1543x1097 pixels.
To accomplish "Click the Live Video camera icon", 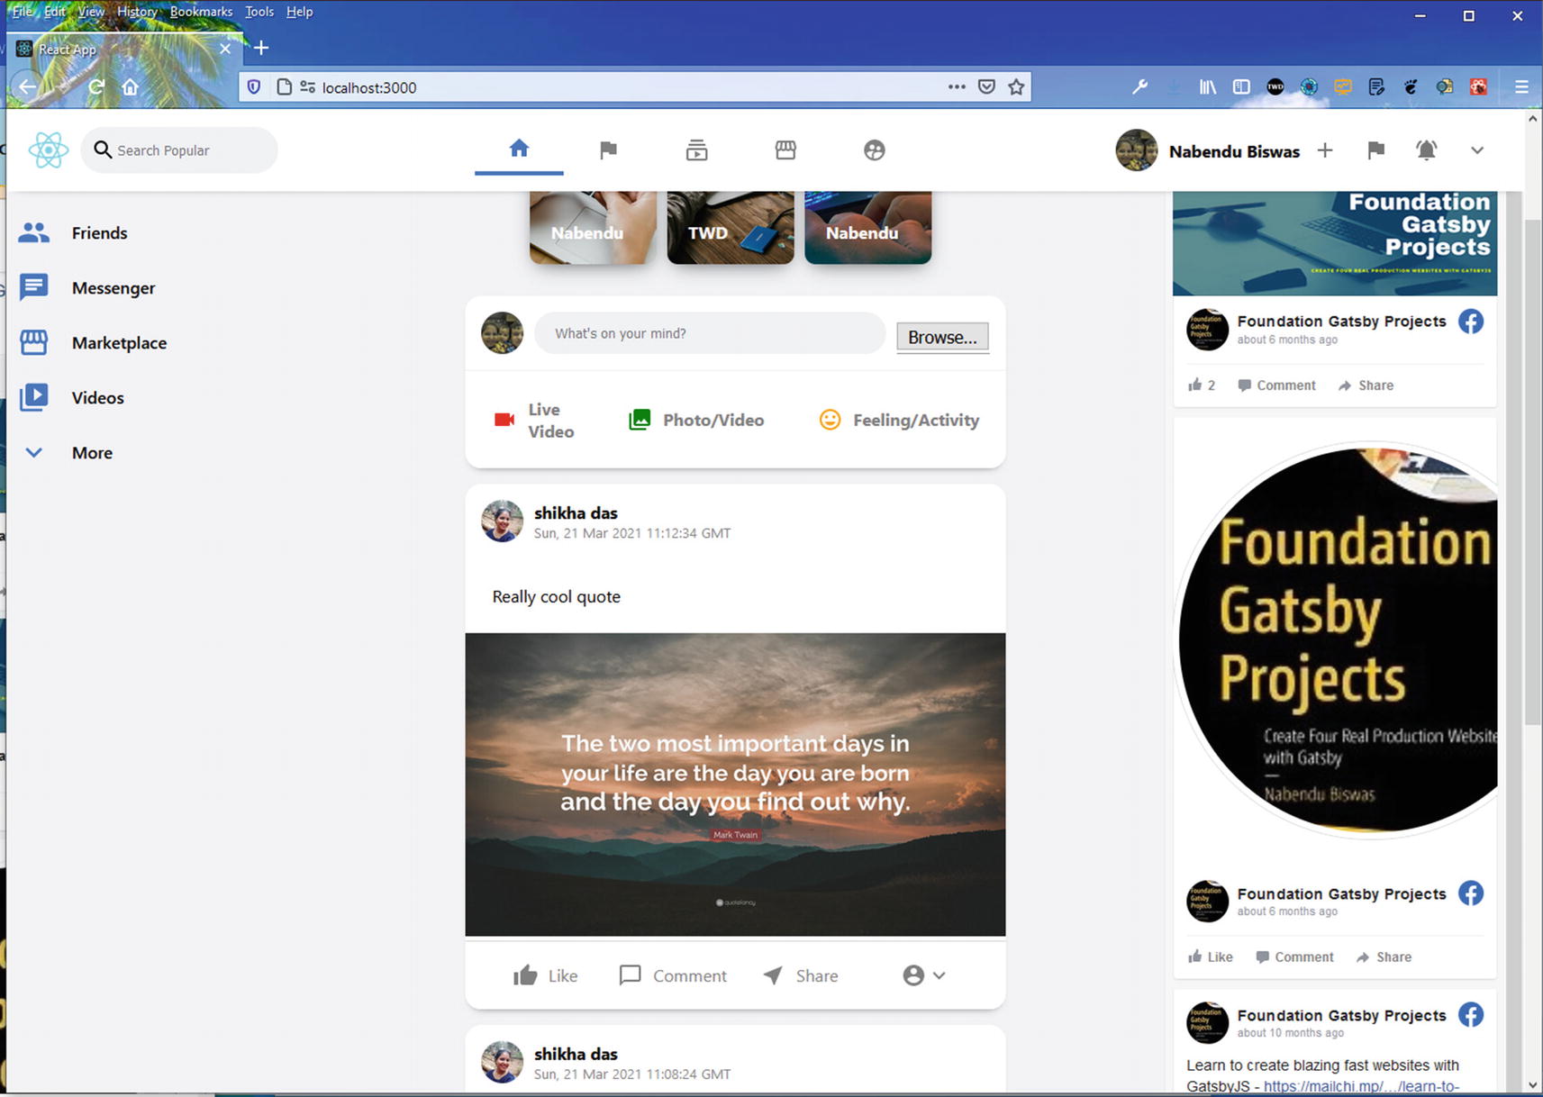I will click(x=504, y=420).
